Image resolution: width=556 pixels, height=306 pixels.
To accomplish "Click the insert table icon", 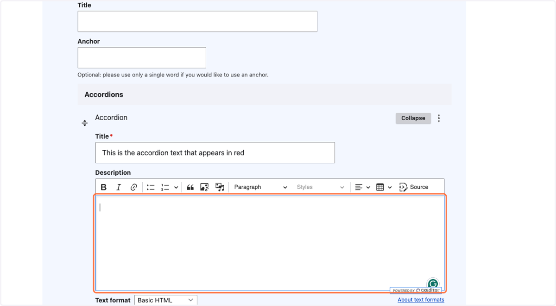I will click(x=380, y=187).
